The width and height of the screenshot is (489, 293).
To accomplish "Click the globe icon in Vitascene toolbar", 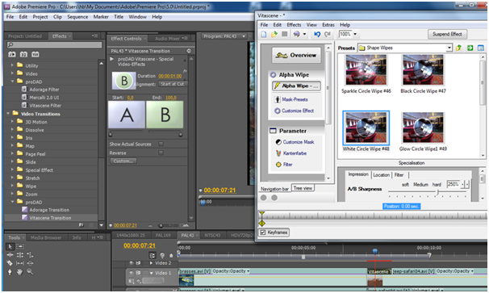I will 297,34.
